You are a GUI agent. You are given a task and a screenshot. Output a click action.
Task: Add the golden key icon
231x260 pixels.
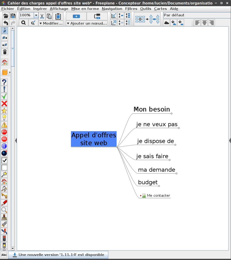pos(4,196)
